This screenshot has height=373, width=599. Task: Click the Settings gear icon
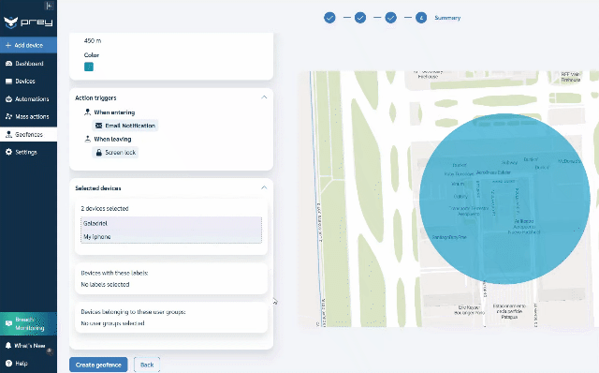(8, 152)
